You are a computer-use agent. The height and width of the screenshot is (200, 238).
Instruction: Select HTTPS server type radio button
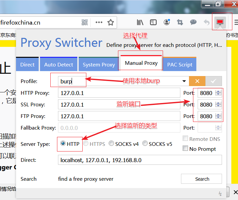click(86, 143)
